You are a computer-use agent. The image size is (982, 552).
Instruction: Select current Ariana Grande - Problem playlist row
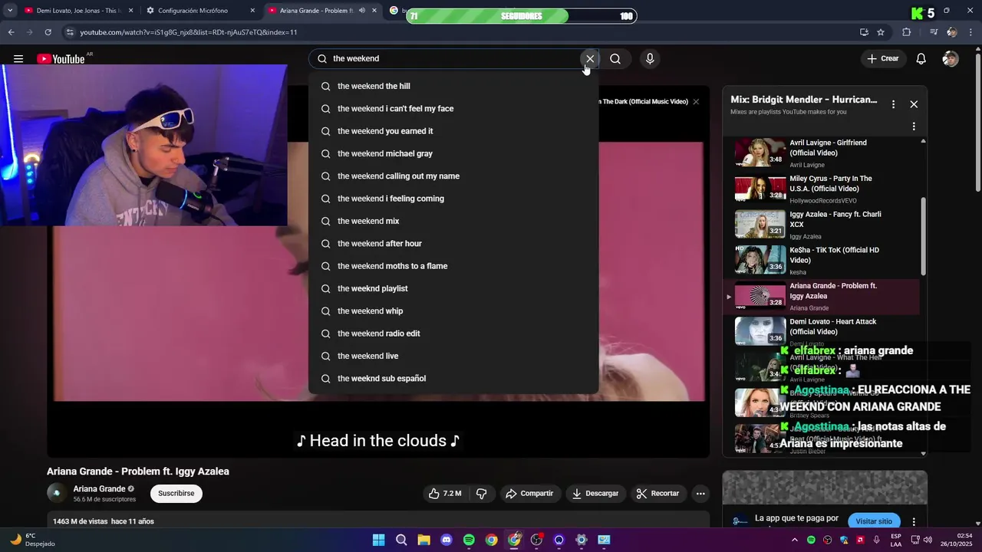point(821,297)
